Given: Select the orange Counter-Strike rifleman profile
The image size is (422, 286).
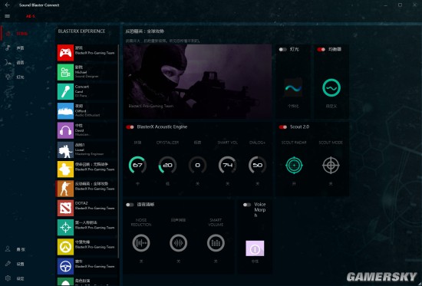Looking at the screenshot, I should point(87,189).
